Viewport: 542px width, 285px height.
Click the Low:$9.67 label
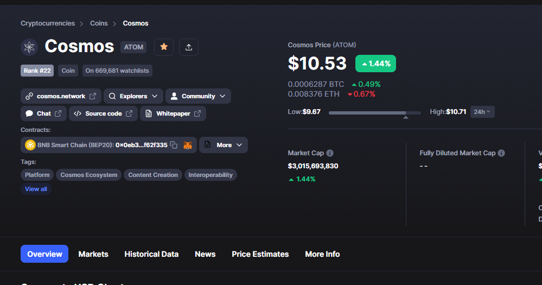click(304, 112)
